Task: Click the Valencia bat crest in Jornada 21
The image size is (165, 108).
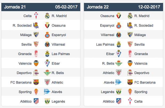Action: (36, 63)
